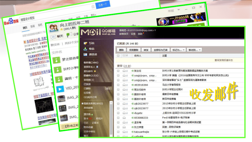The width and height of the screenshot is (252, 142).
Task: Click the 删除 button
Action: click(x=121, y=50)
